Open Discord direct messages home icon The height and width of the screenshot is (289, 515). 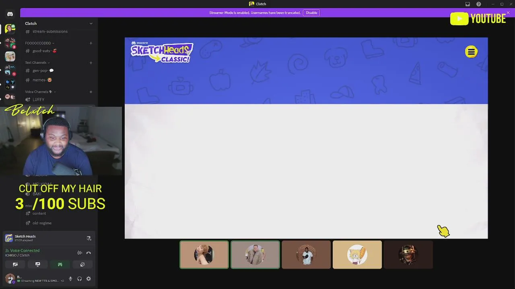(10, 14)
